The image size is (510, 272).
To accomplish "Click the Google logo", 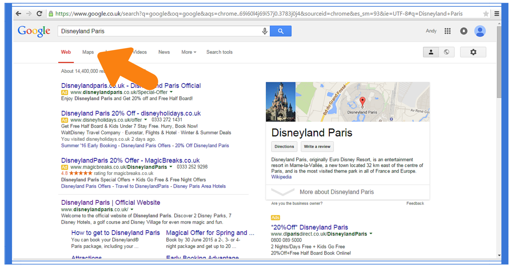I will 34,31.
